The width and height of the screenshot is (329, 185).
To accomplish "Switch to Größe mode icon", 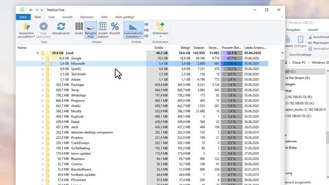I will pos(79,26).
